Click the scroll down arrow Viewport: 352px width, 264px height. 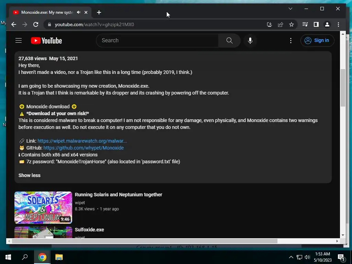[x=343, y=235]
